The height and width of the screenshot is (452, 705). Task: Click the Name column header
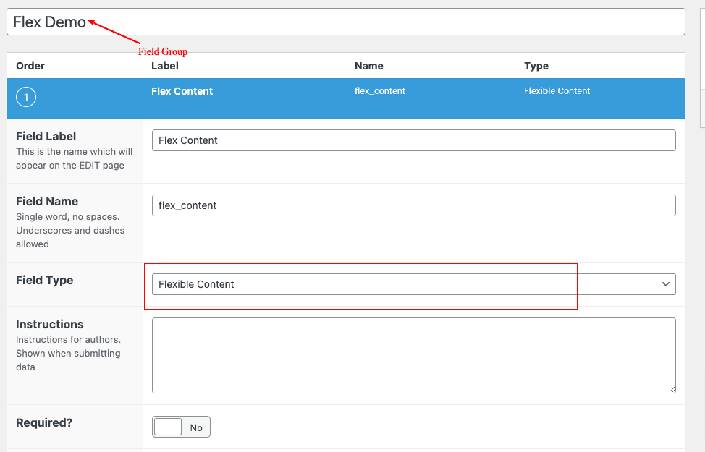[x=368, y=66]
